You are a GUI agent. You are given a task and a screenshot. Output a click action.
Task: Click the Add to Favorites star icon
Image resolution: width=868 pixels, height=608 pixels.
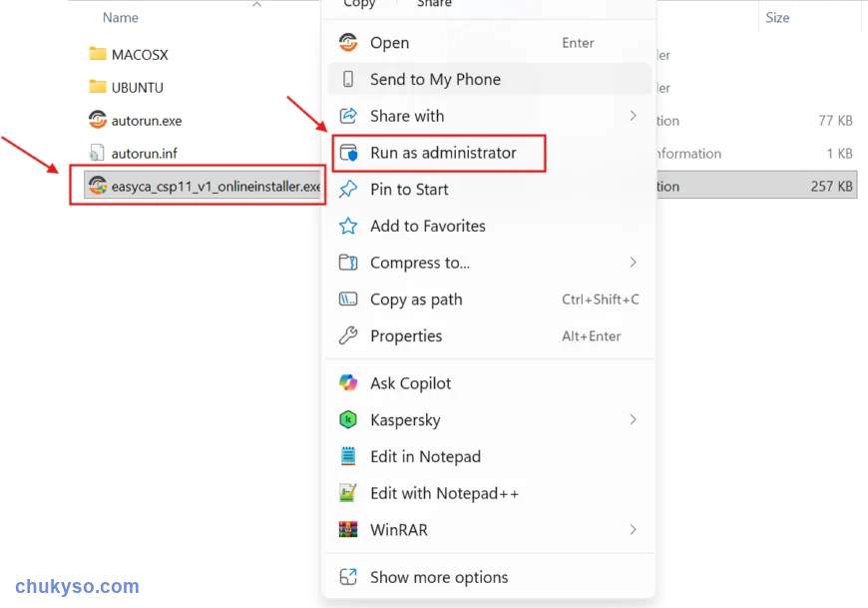click(x=348, y=226)
